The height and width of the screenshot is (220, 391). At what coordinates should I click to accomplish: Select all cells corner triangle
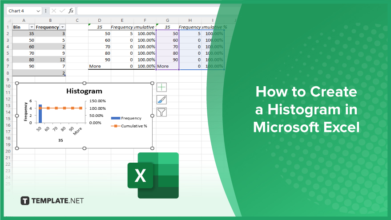pos(9,20)
